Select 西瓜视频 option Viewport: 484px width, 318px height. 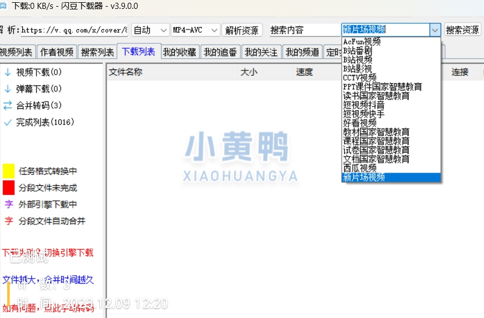[x=391, y=168]
